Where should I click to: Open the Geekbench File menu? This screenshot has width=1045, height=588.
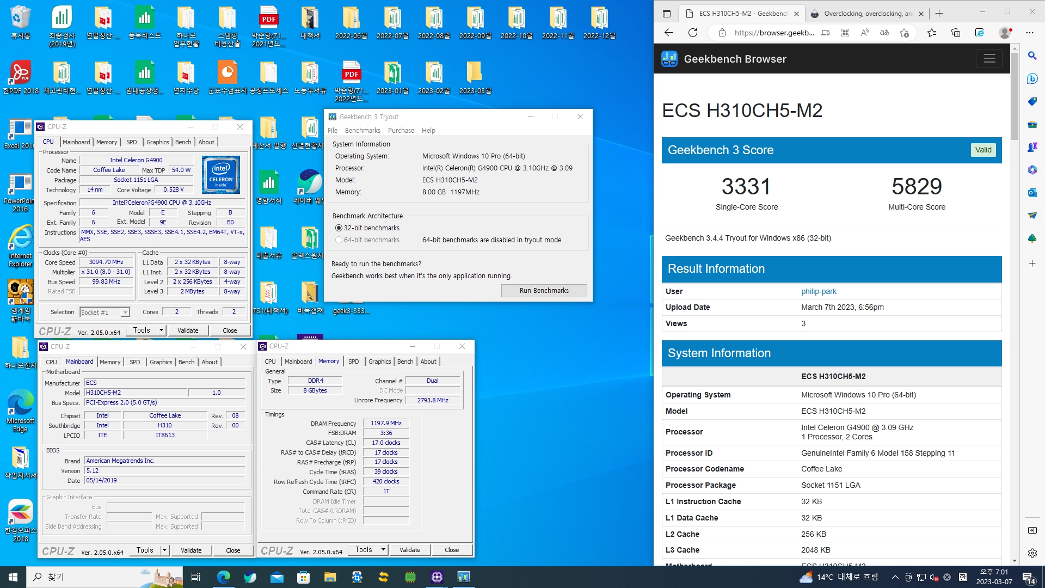pos(333,131)
